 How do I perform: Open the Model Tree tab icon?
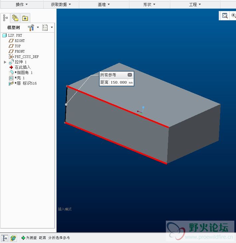6,18
